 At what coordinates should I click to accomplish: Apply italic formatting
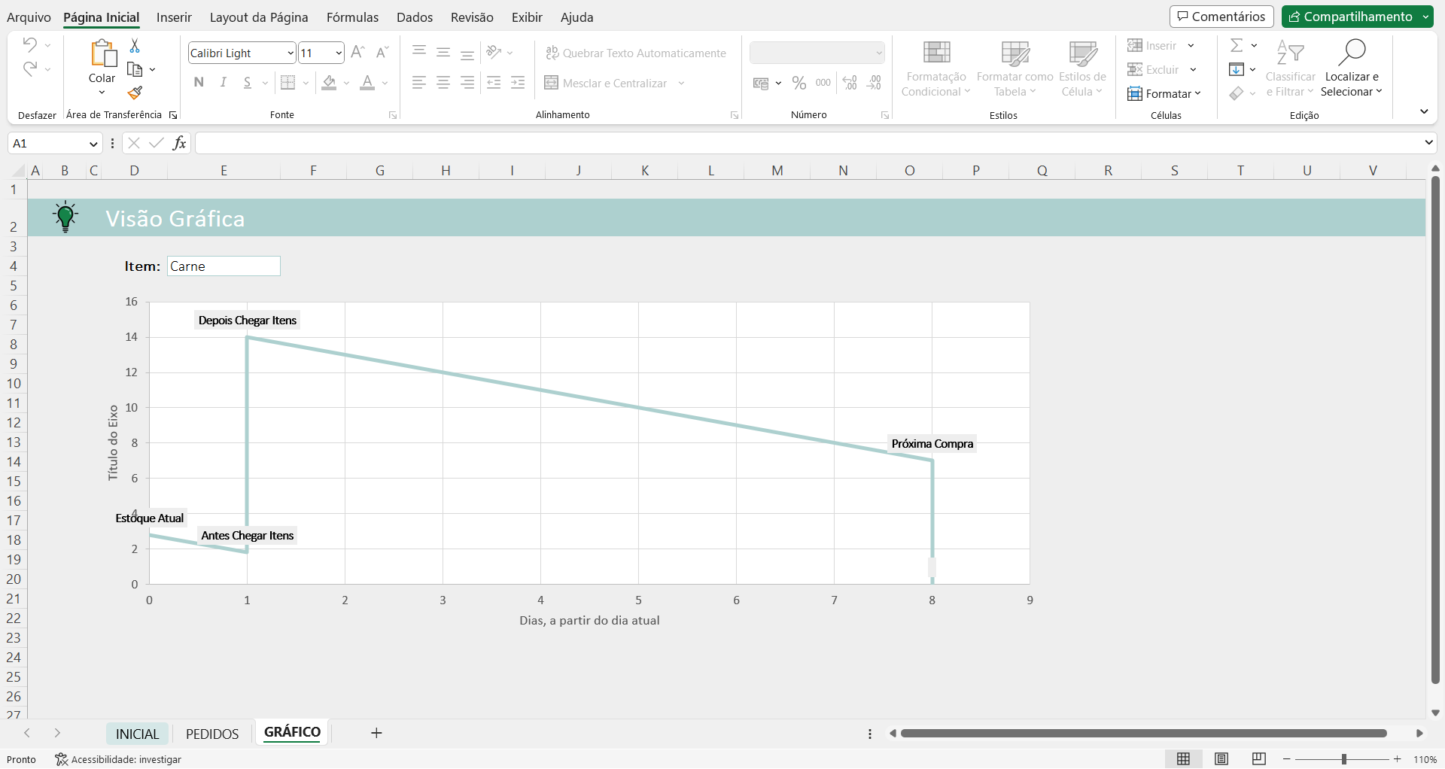(x=223, y=83)
